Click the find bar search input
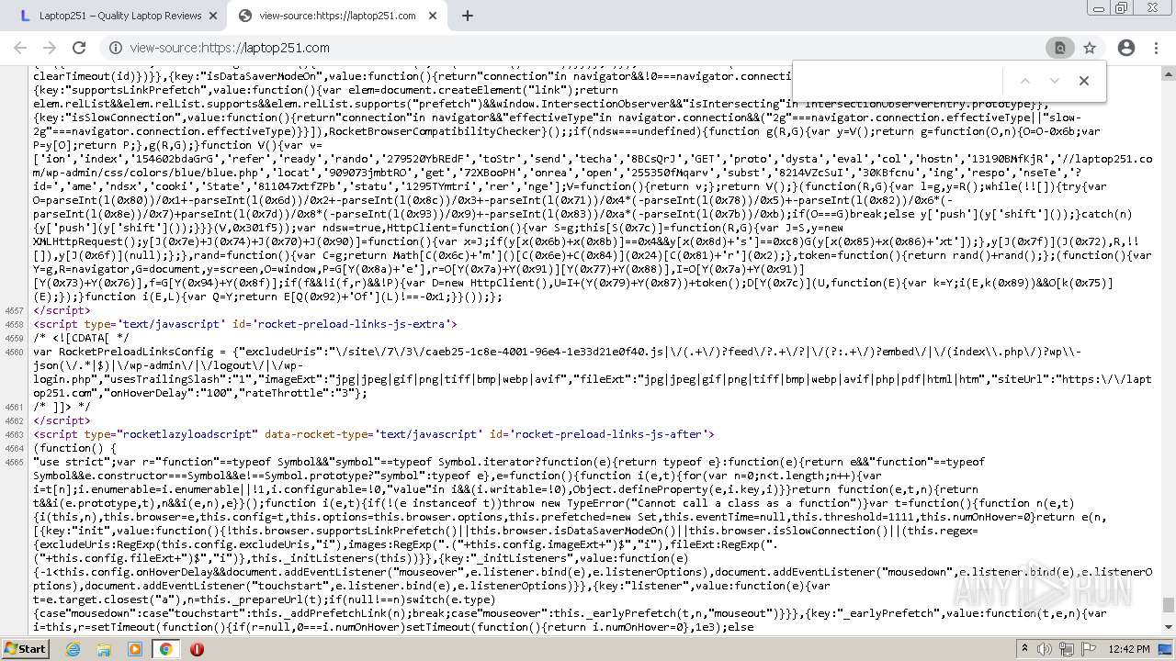 point(900,81)
